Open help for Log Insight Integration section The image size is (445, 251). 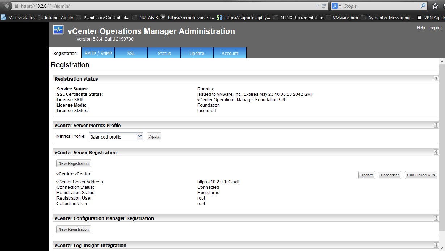tap(436, 245)
